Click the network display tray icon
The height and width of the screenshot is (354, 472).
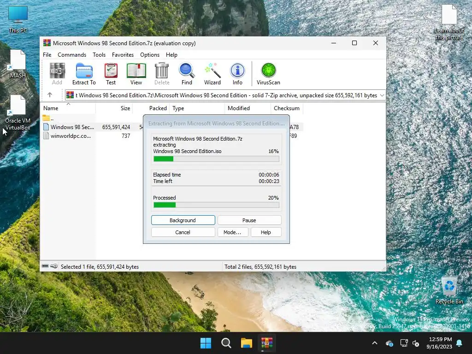click(404, 343)
